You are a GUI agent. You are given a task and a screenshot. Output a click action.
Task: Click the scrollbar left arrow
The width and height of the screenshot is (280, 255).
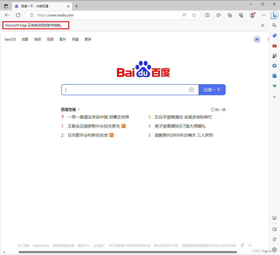pos(4,252)
